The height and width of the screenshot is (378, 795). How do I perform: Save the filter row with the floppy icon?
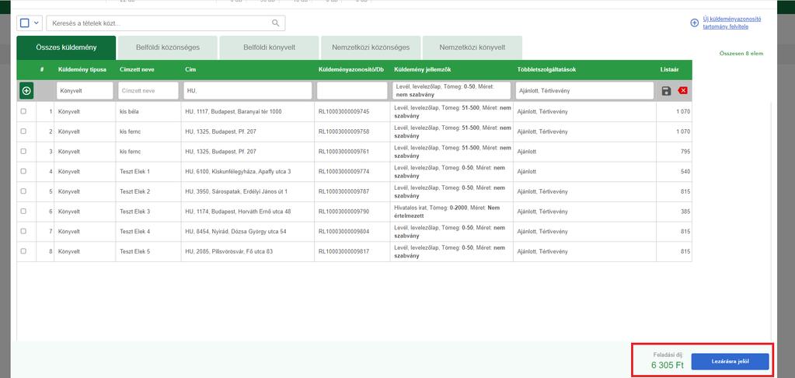tap(666, 91)
